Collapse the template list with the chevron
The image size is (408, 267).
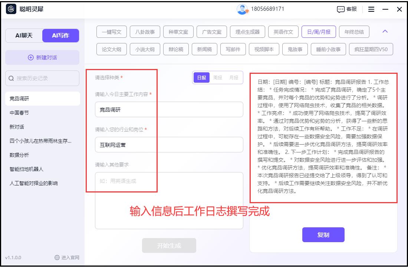tap(384, 32)
